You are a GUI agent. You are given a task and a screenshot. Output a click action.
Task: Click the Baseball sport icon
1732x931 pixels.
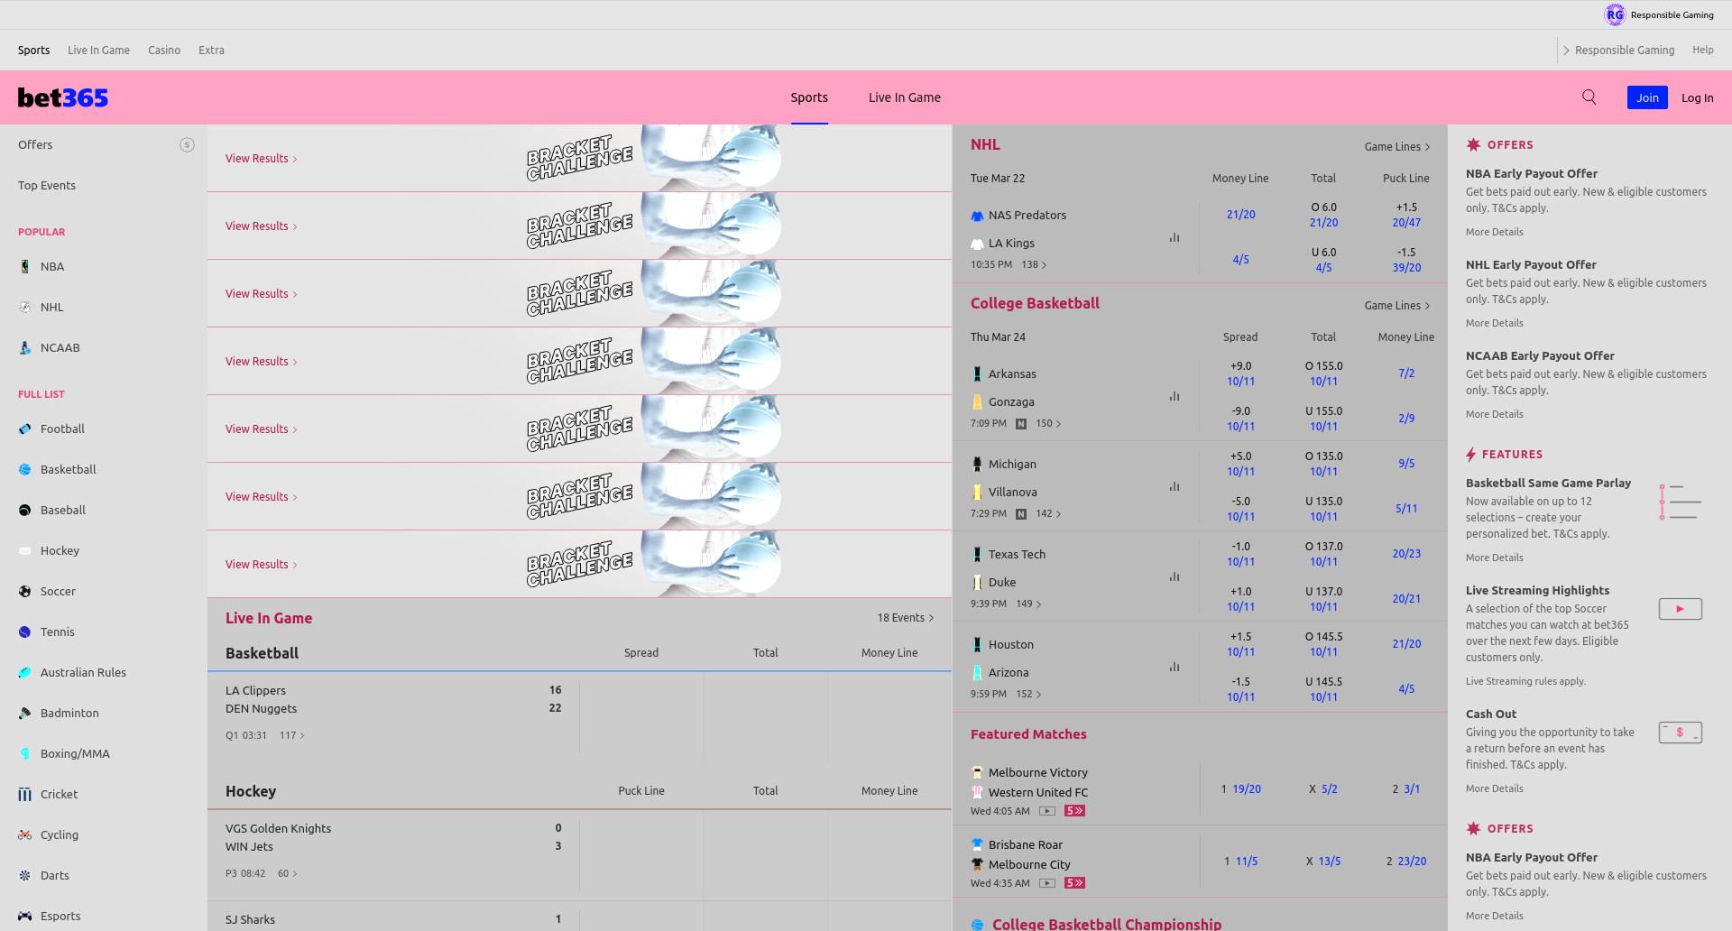(24, 510)
